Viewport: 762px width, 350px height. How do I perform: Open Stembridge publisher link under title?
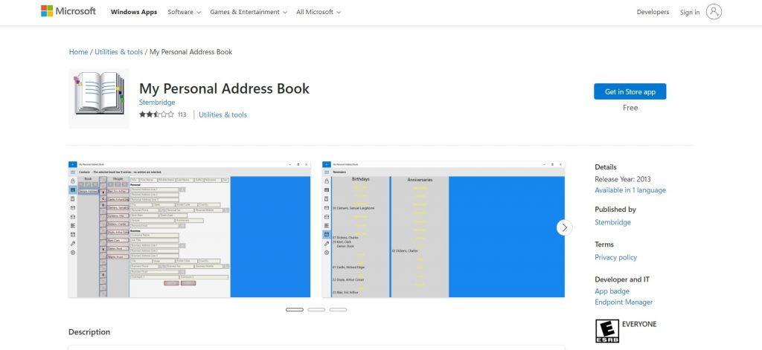(x=157, y=103)
